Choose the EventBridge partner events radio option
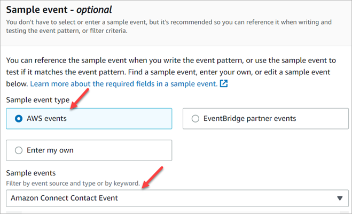Screen dimensions: 352x214 (x=195, y=119)
